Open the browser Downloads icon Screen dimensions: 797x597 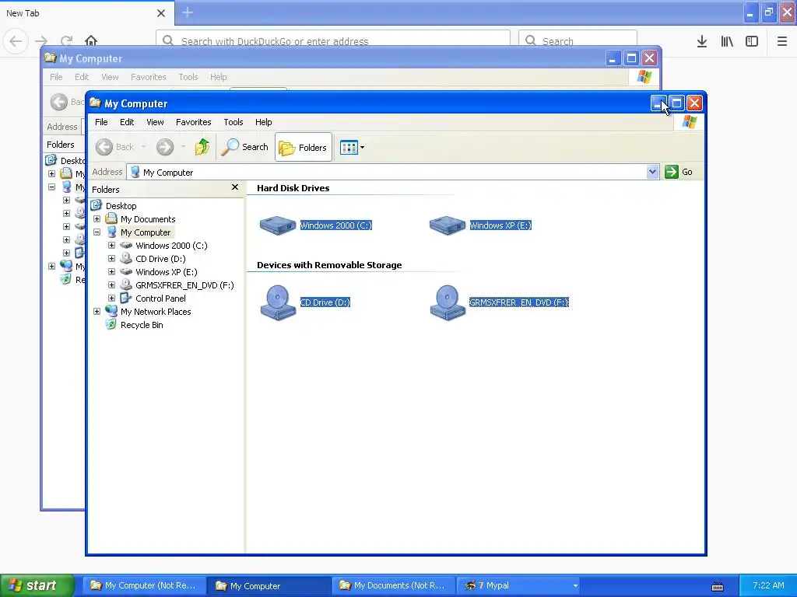[702, 41]
